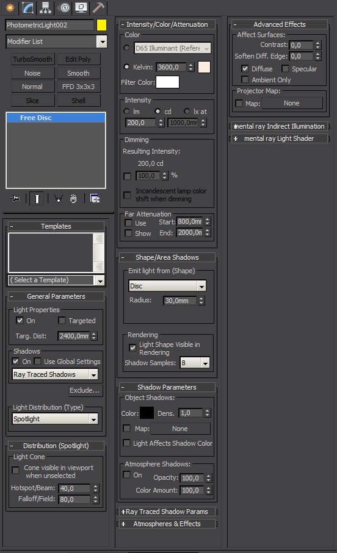Open Configure Modifier Sets icon
The width and height of the screenshot is (337, 553).
pyautogui.click(x=95, y=199)
